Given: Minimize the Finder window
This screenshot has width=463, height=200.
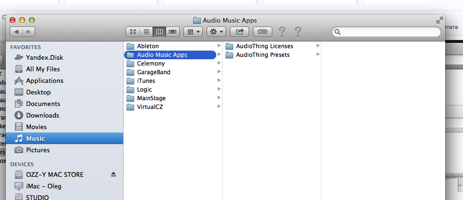Looking at the screenshot, I should click(x=22, y=20).
